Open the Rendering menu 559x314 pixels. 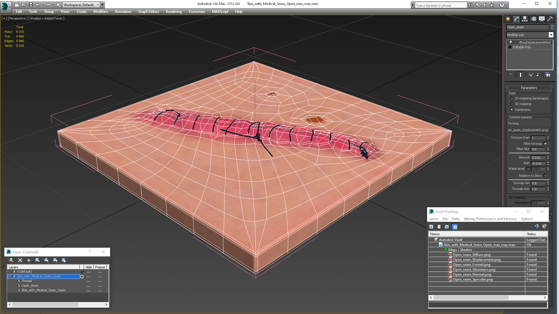(x=174, y=12)
